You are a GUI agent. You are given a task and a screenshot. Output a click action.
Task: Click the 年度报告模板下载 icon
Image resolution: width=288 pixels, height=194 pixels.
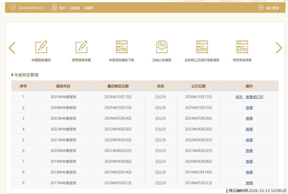point(122,47)
